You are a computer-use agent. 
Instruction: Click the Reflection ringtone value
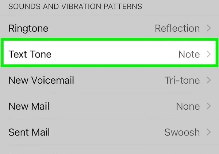(x=177, y=28)
